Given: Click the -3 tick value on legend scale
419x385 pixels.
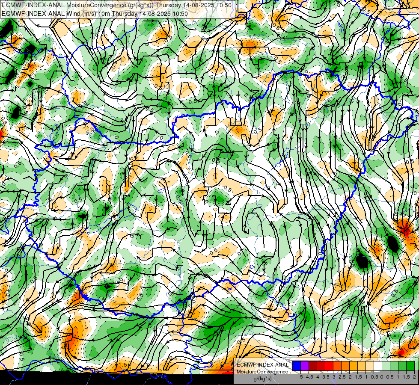Looking at the screenshot, I should tap(333, 377).
